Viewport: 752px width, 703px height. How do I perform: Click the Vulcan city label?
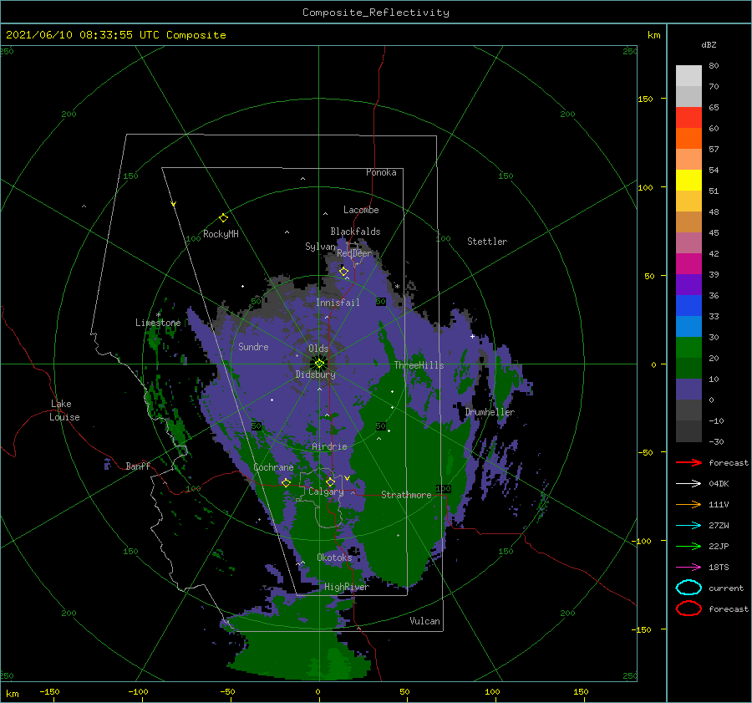pos(425,621)
